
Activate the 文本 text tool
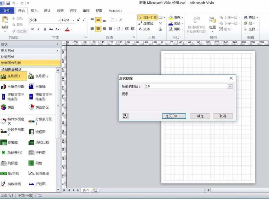click(x=144, y=29)
